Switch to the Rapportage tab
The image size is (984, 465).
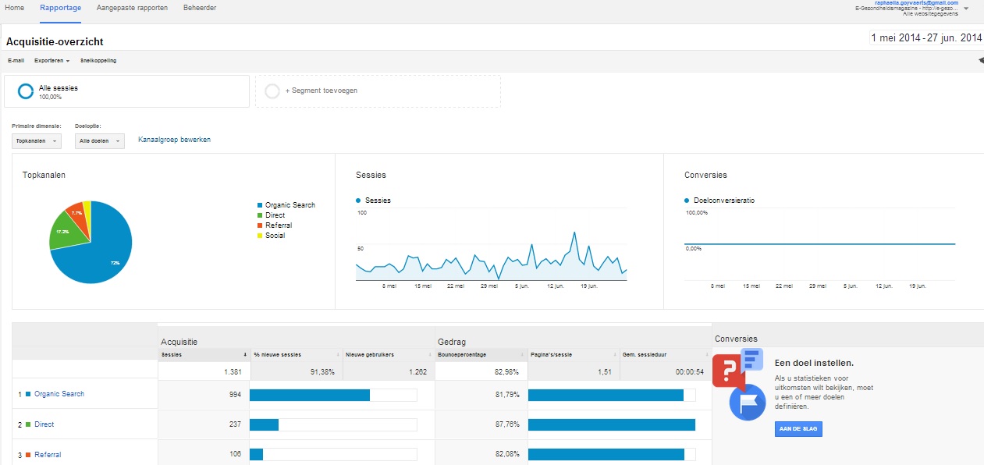(x=60, y=8)
